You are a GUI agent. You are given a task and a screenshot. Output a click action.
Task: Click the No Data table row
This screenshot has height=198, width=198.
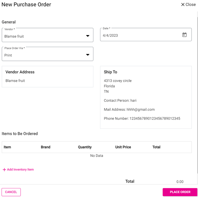[x=97, y=156]
